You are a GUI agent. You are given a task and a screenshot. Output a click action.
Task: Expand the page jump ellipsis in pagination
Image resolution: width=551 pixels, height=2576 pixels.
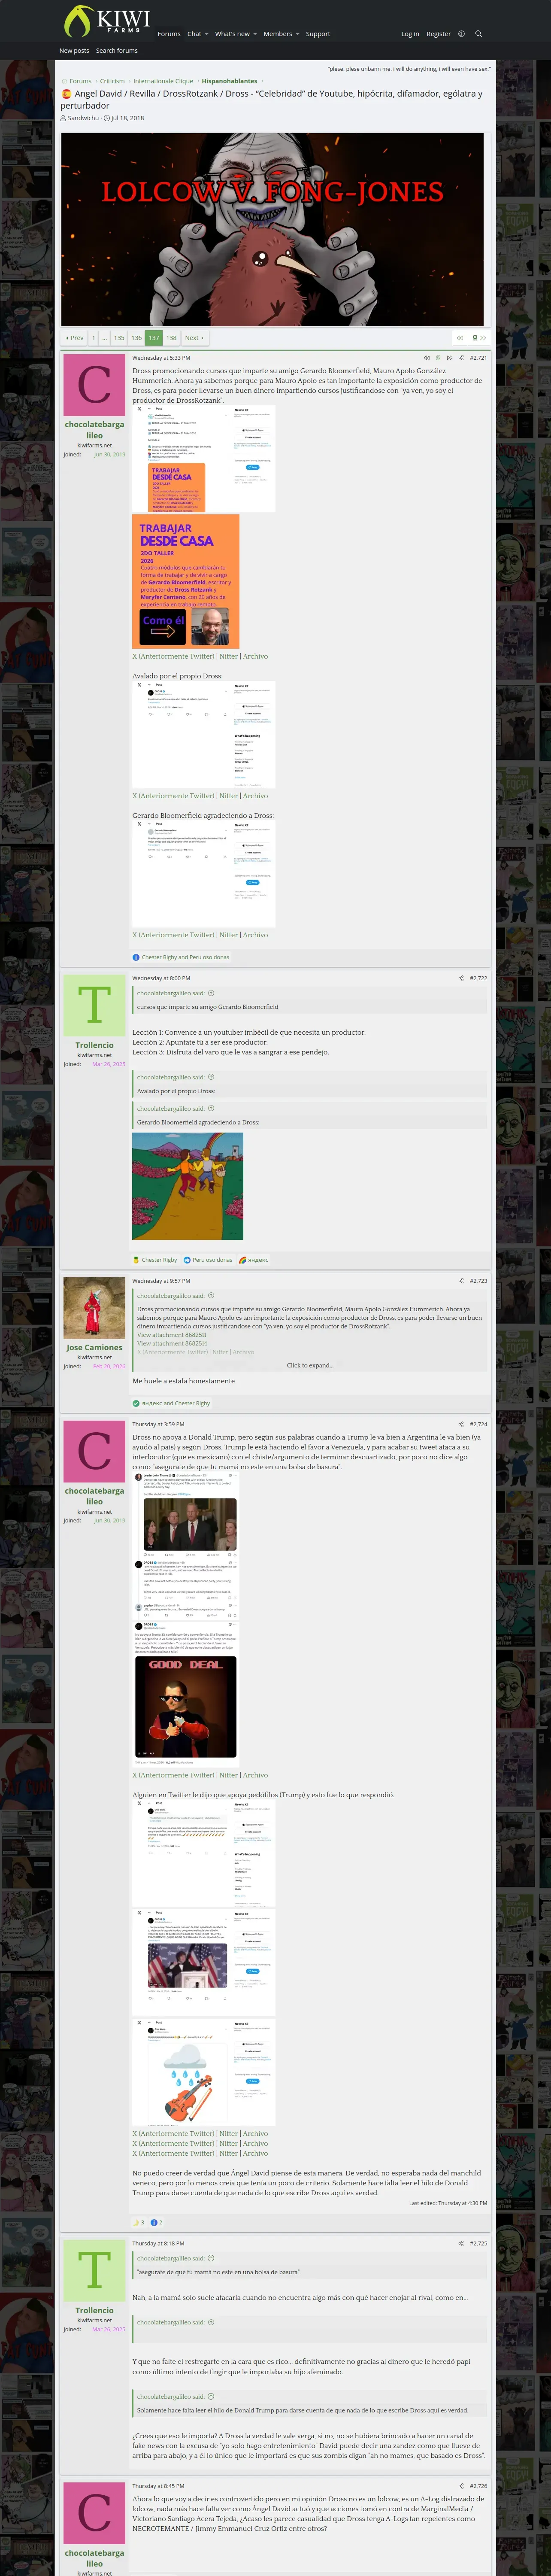point(104,338)
